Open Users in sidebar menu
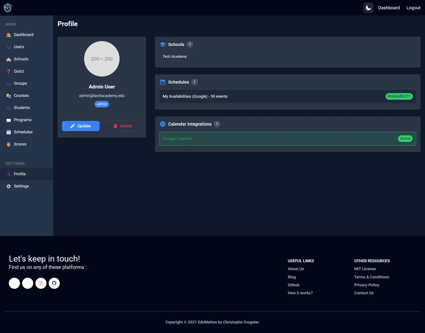 point(27,47)
